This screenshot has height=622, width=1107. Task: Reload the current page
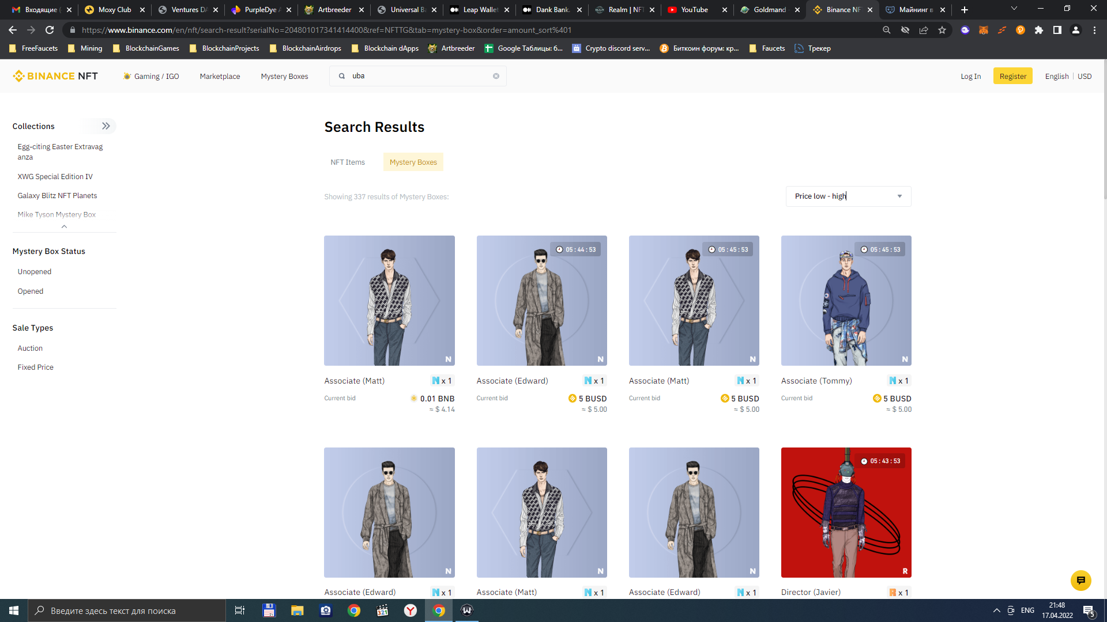[x=50, y=30]
